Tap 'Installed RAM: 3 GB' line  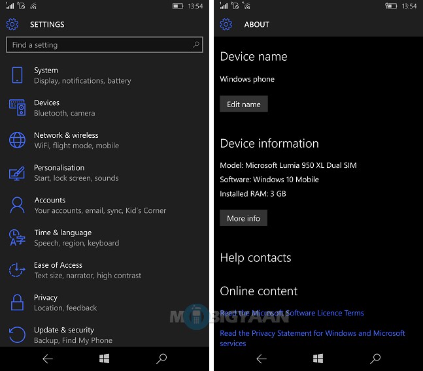[253, 194]
